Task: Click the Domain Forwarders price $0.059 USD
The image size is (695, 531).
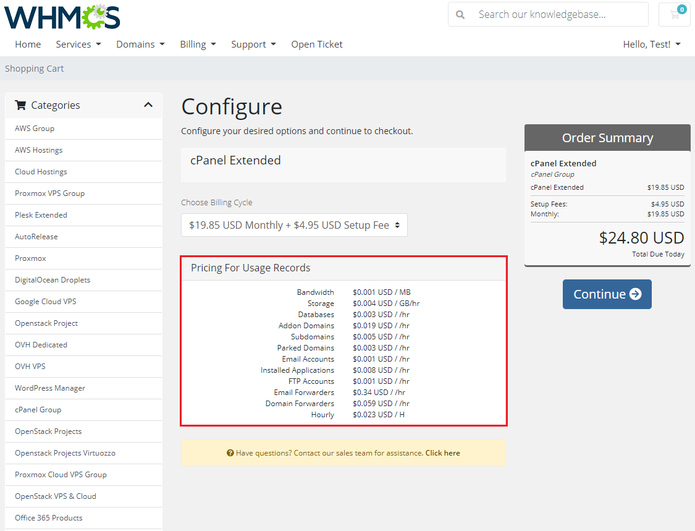Action: point(381,404)
